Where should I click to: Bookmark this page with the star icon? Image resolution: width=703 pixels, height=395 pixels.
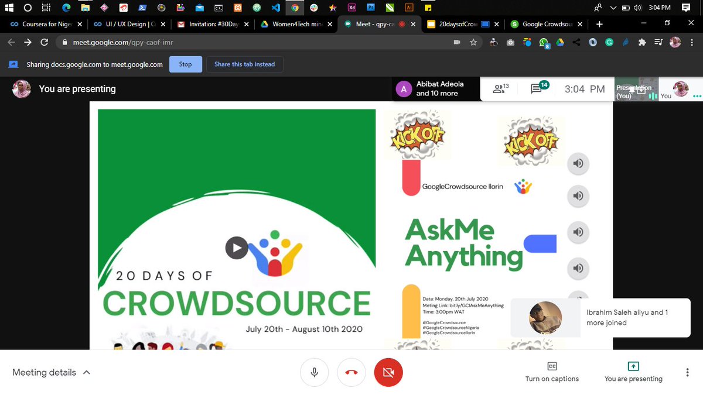click(x=473, y=43)
